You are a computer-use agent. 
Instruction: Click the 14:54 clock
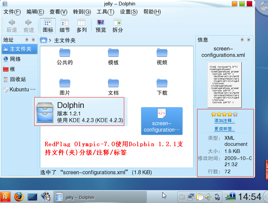click(x=249, y=197)
